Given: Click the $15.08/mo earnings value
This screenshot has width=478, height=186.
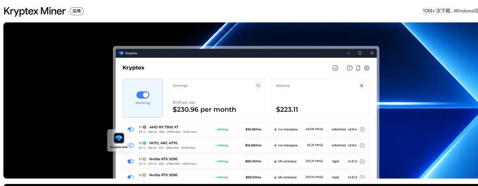Looking at the screenshot, I should pyautogui.click(x=253, y=145).
